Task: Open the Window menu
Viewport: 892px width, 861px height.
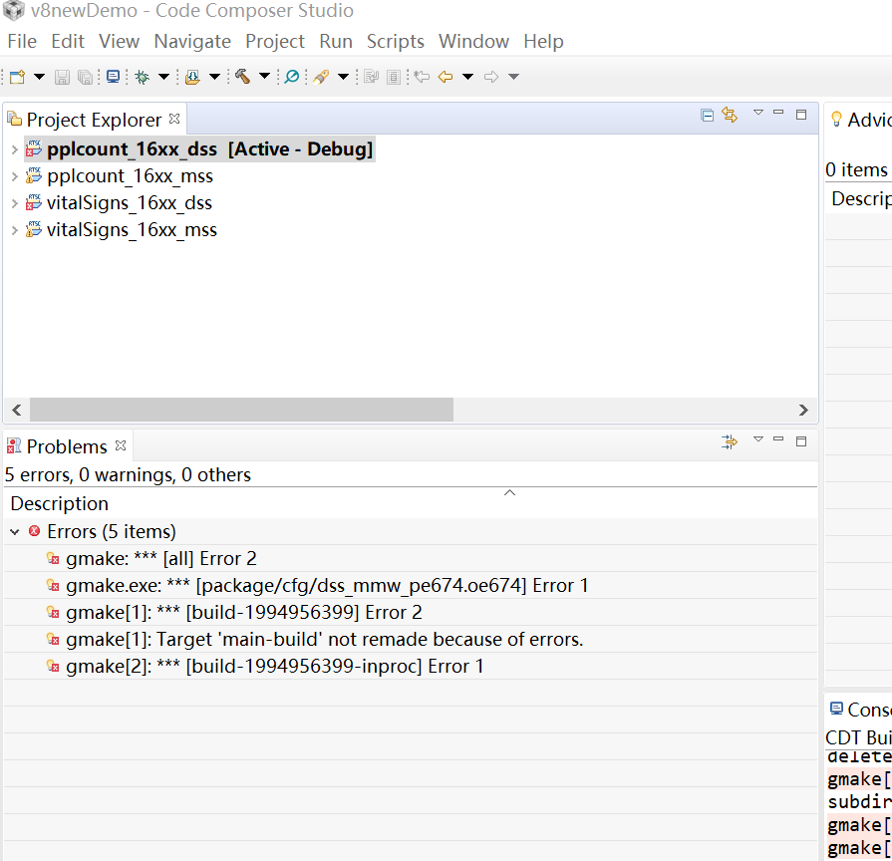Action: 473,42
